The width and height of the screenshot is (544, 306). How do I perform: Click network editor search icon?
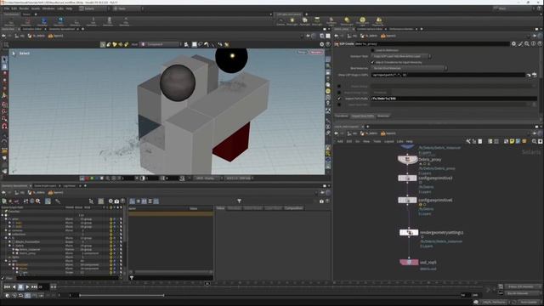tap(535, 141)
